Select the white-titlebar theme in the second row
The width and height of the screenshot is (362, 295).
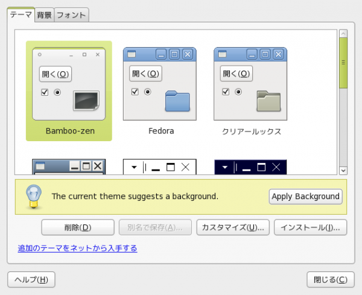point(160,167)
